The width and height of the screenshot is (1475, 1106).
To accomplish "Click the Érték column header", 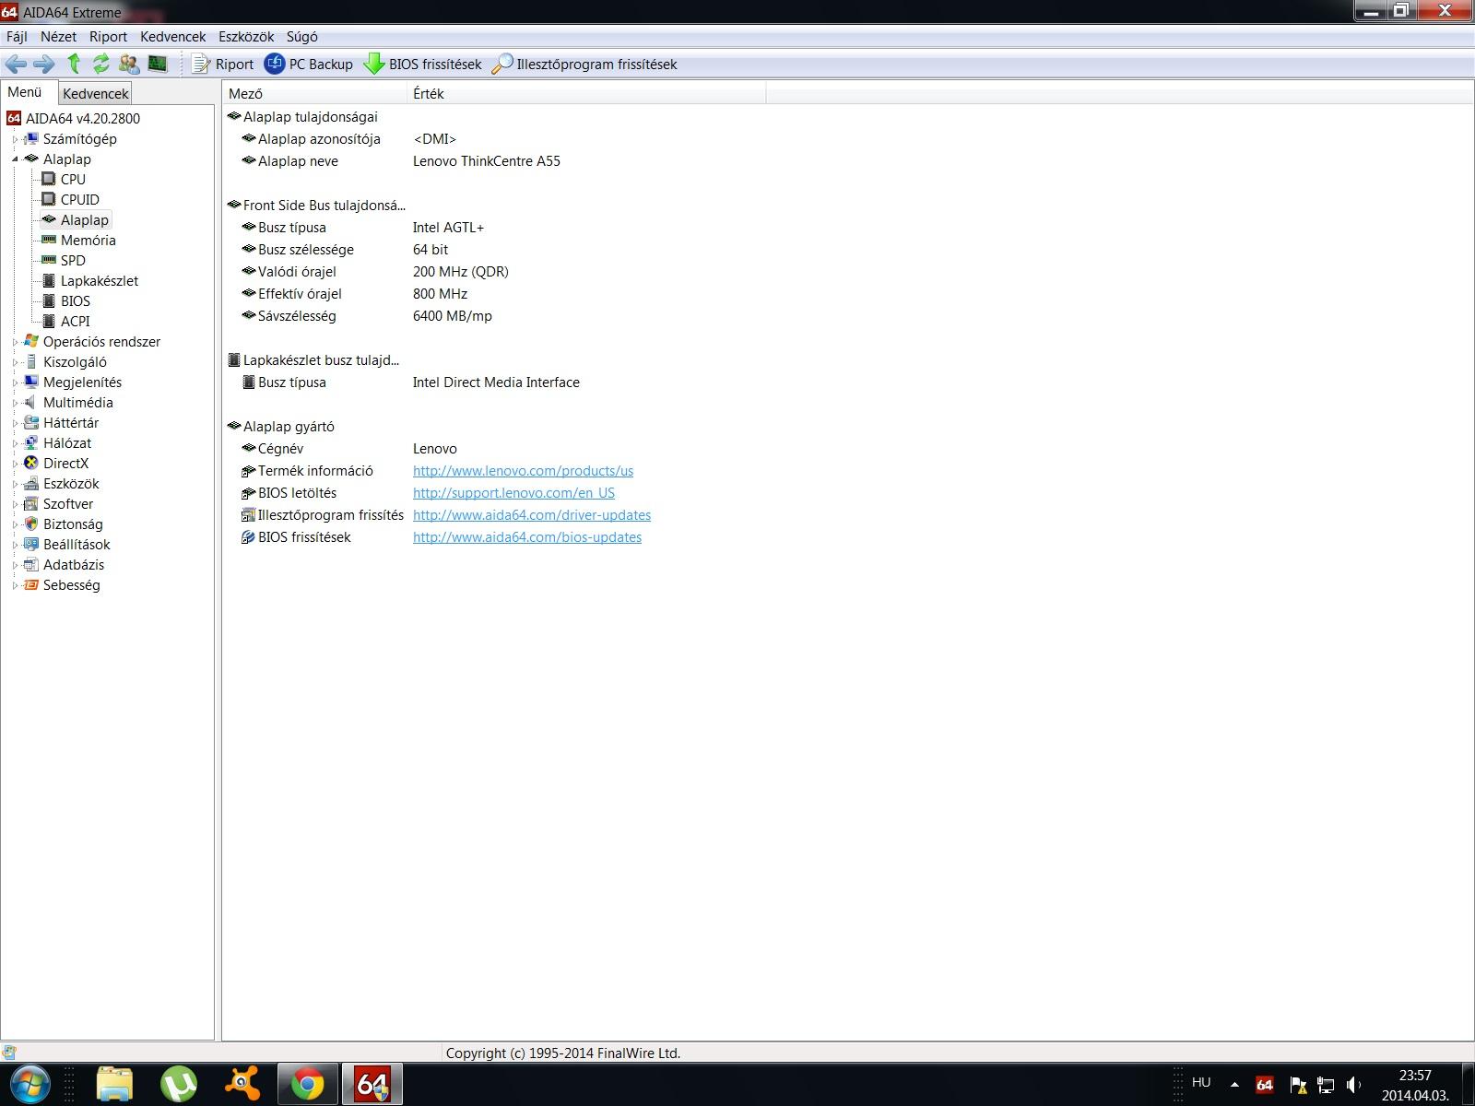I will click(x=586, y=93).
